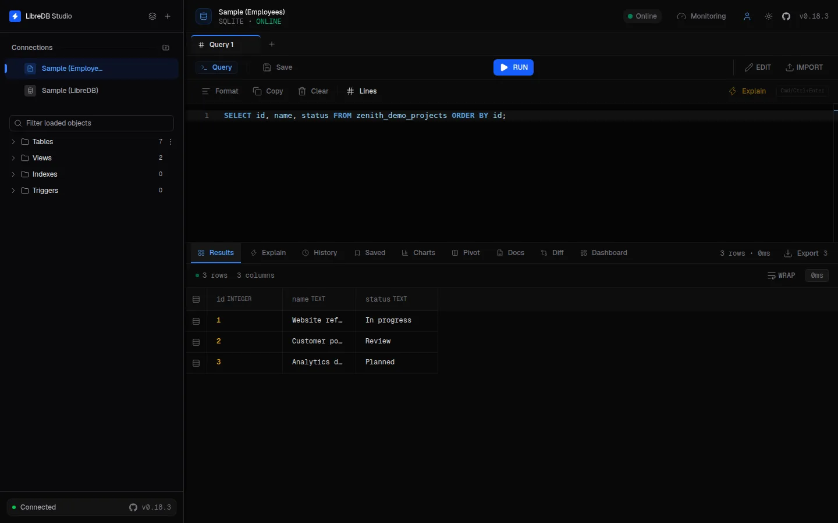The image size is (838, 523).
Task: Select Sample (LibreDB) connection
Action: pyautogui.click(x=91, y=91)
